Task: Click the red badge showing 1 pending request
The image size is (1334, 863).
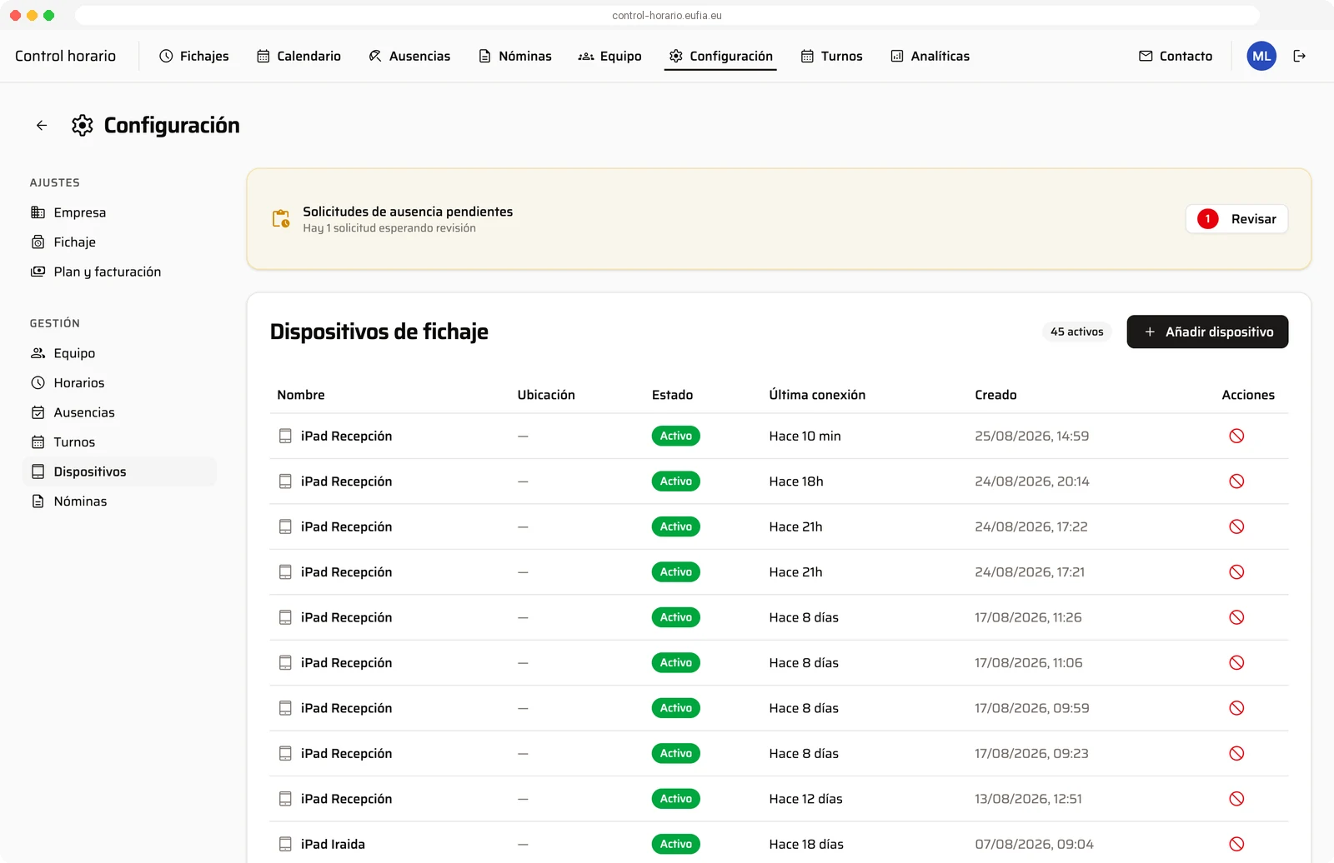Action: [1207, 219]
